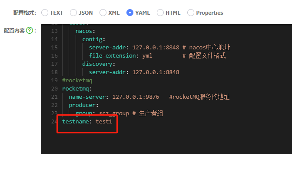Image resolution: width=292 pixels, height=178 pixels.
Task: Click the name-server key on line 21
Action: [87, 97]
